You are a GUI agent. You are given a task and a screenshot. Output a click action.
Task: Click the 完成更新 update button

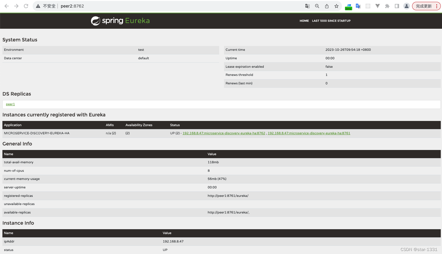coord(424,6)
